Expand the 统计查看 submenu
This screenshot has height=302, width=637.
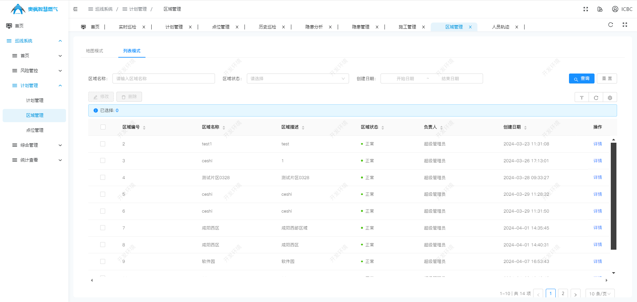(34, 160)
